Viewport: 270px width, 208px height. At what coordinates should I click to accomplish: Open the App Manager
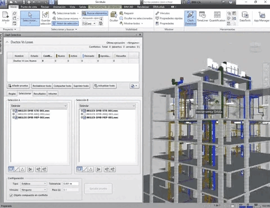point(262,17)
